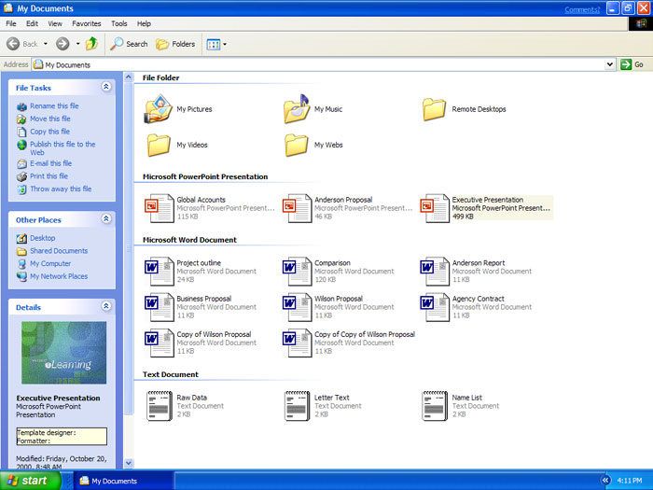The image size is (653, 490).
Task: Click the Comments? link in title bar
Action: (x=582, y=9)
